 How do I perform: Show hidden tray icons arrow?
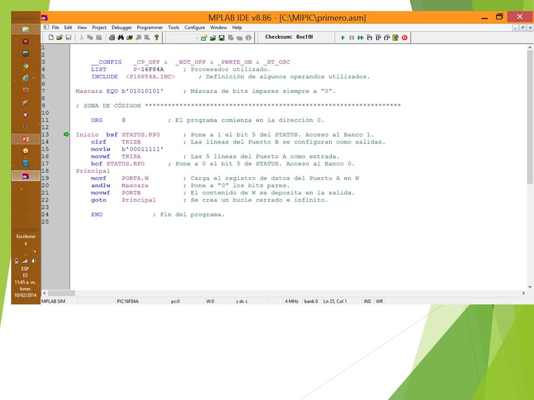[34, 252]
